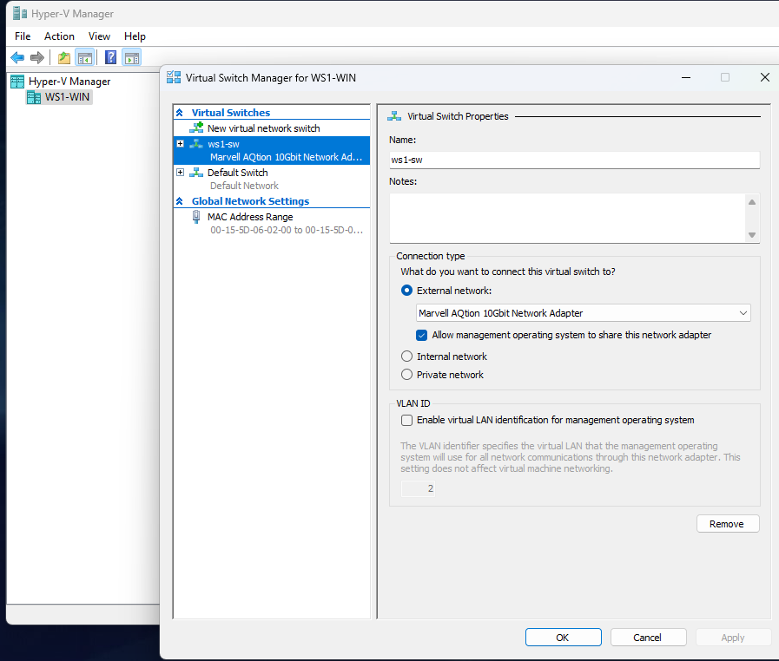This screenshot has width=779, height=661.
Task: Open the Action menu
Action: tap(59, 36)
